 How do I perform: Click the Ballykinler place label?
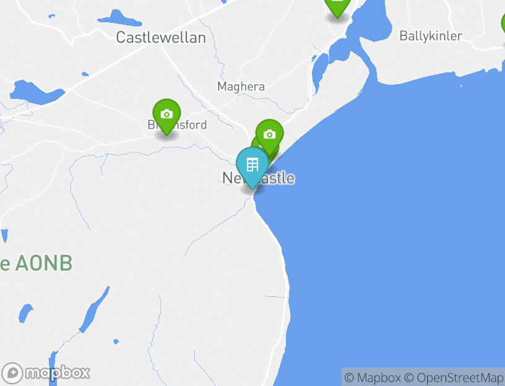431,36
